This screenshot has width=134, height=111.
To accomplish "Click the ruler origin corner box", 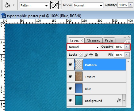I will click(x=2, y=21).
